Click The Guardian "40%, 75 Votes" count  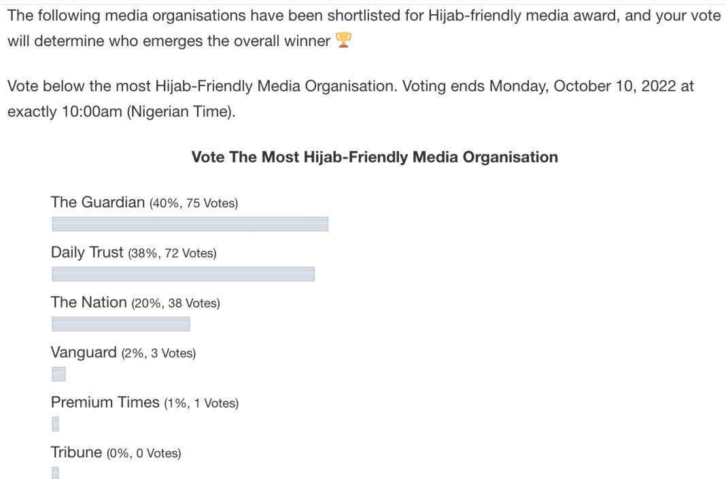pyautogui.click(x=193, y=203)
